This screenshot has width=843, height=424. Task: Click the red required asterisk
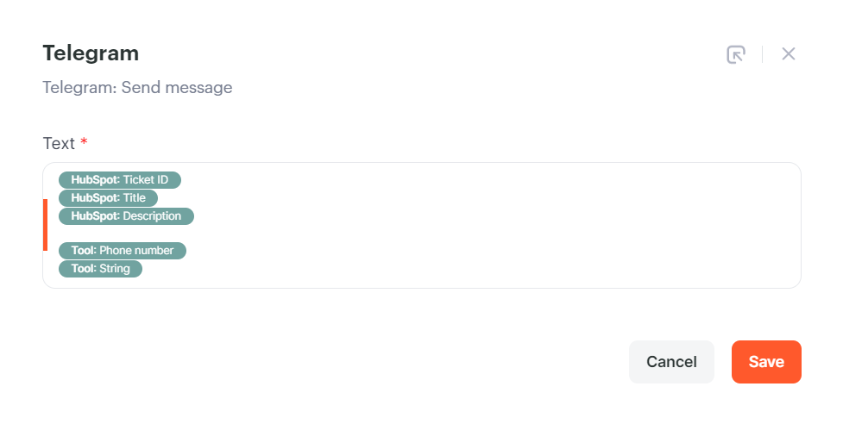click(x=84, y=142)
